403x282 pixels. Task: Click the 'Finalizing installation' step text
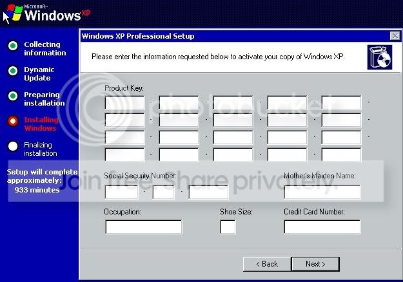coord(41,149)
